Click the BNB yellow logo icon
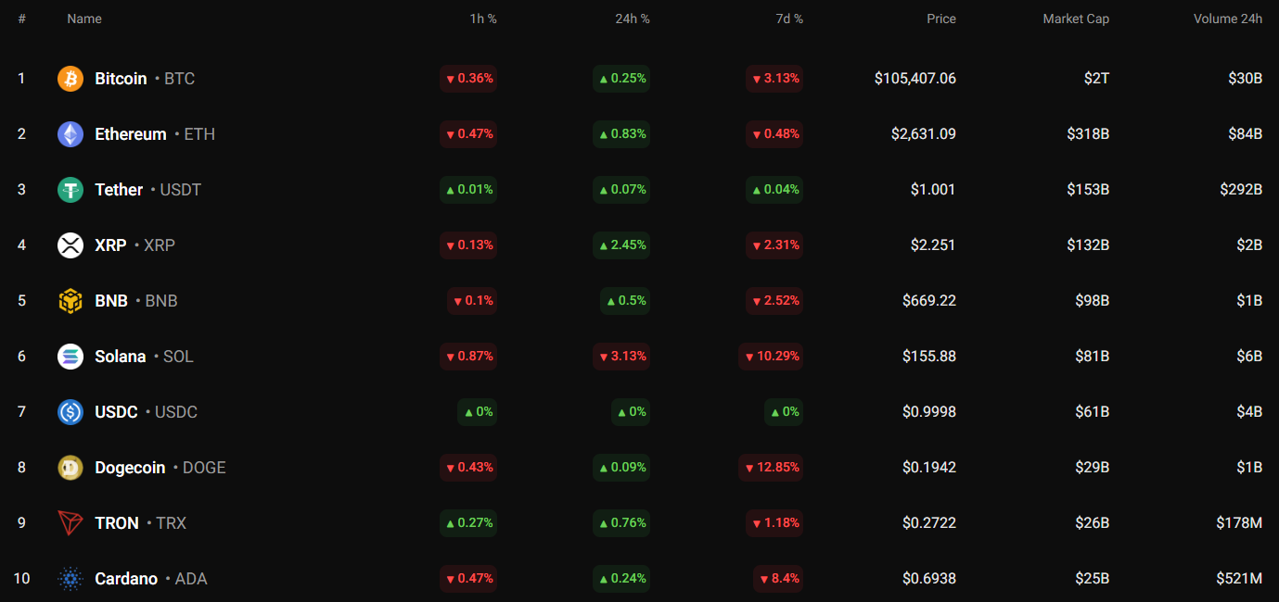 click(x=70, y=301)
